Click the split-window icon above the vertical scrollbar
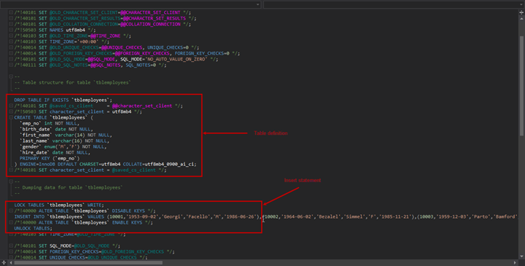Viewport: 525px width, 266px height. point(521,12)
